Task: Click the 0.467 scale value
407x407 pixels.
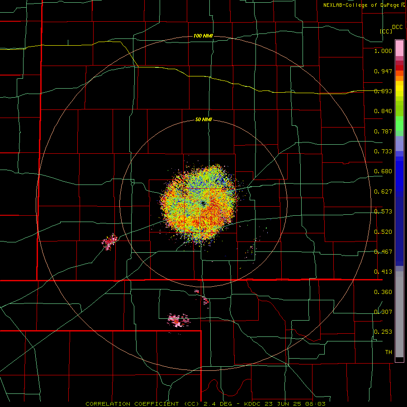Action: 383,252
